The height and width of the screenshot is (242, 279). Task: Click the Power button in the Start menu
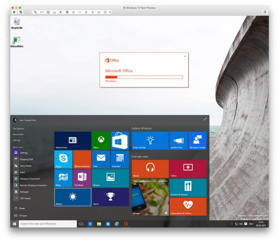point(20,208)
